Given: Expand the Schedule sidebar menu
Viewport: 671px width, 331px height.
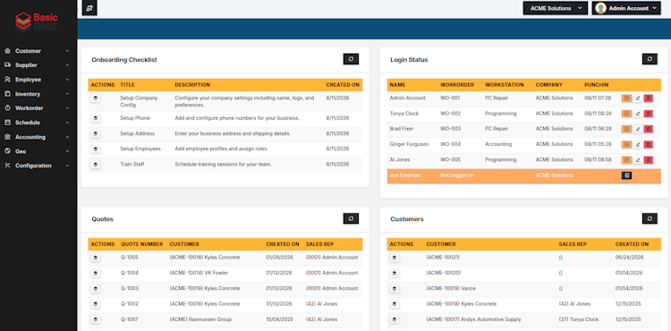Looking at the screenshot, I should click(38, 123).
